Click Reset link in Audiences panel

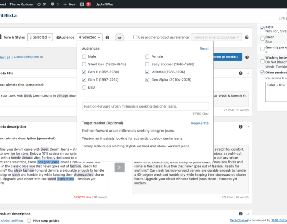204,48
